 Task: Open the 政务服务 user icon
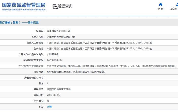tap(177, 4)
